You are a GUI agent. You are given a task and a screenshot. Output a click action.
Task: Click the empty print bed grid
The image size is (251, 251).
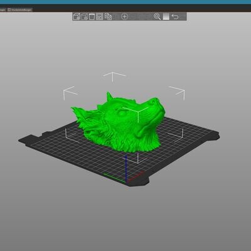click(x=73, y=151)
